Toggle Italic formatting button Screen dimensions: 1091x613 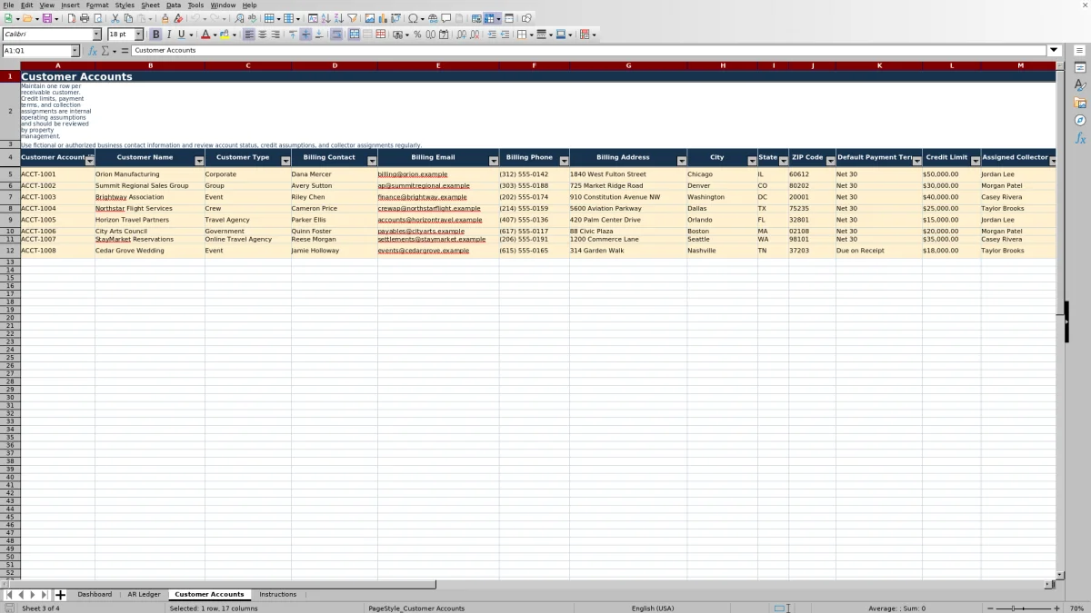point(168,35)
